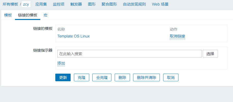The width and height of the screenshot is (233, 102).
Task: Click the 选择 select button
Action: [210, 54]
